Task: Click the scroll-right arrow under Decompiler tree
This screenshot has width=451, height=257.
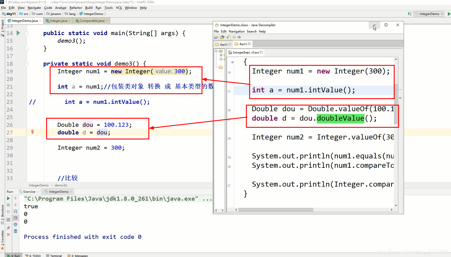Action: 223,210
